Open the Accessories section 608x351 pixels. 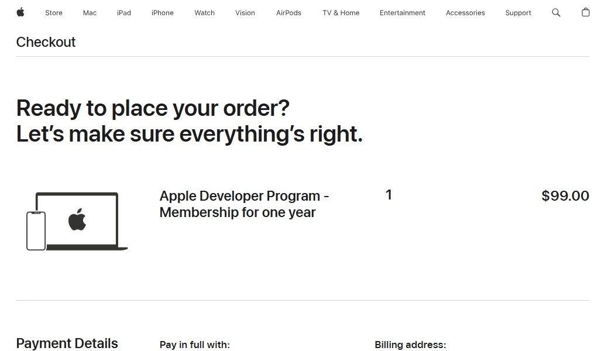(465, 13)
